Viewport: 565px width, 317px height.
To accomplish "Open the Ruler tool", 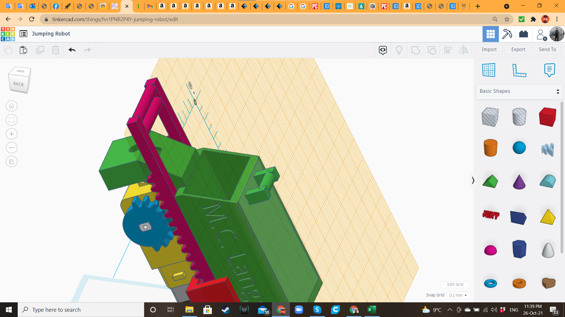I will pyautogui.click(x=519, y=70).
